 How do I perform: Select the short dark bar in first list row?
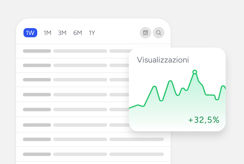pos(37,51)
